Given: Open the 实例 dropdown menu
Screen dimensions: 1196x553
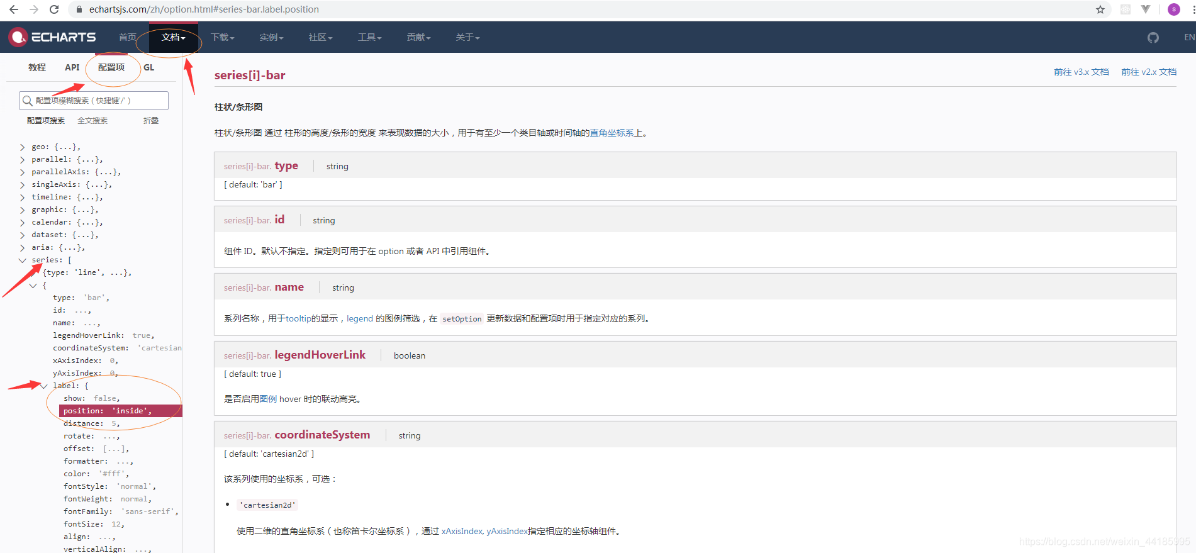Looking at the screenshot, I should 272,37.
